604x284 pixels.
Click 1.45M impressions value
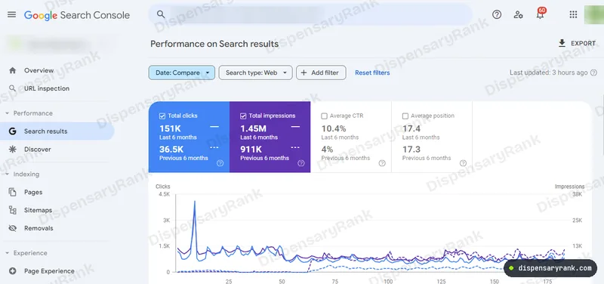coord(254,128)
